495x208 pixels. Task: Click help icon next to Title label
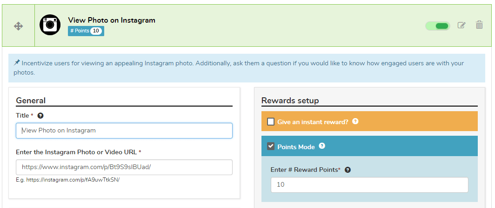(40, 115)
